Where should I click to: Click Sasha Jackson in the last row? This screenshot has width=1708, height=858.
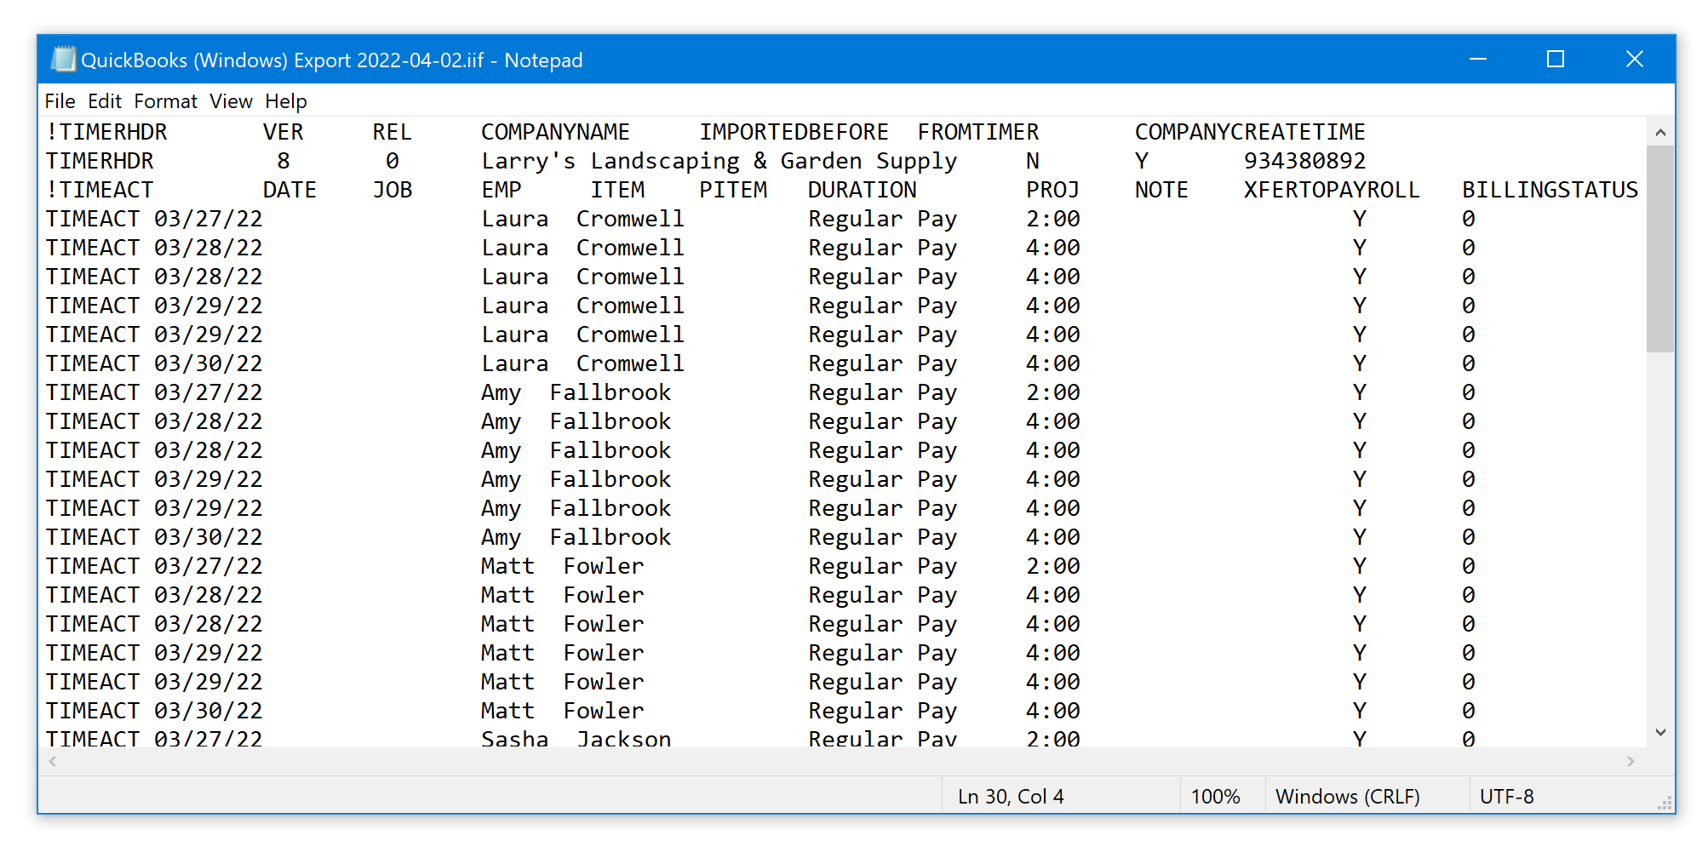tap(576, 738)
